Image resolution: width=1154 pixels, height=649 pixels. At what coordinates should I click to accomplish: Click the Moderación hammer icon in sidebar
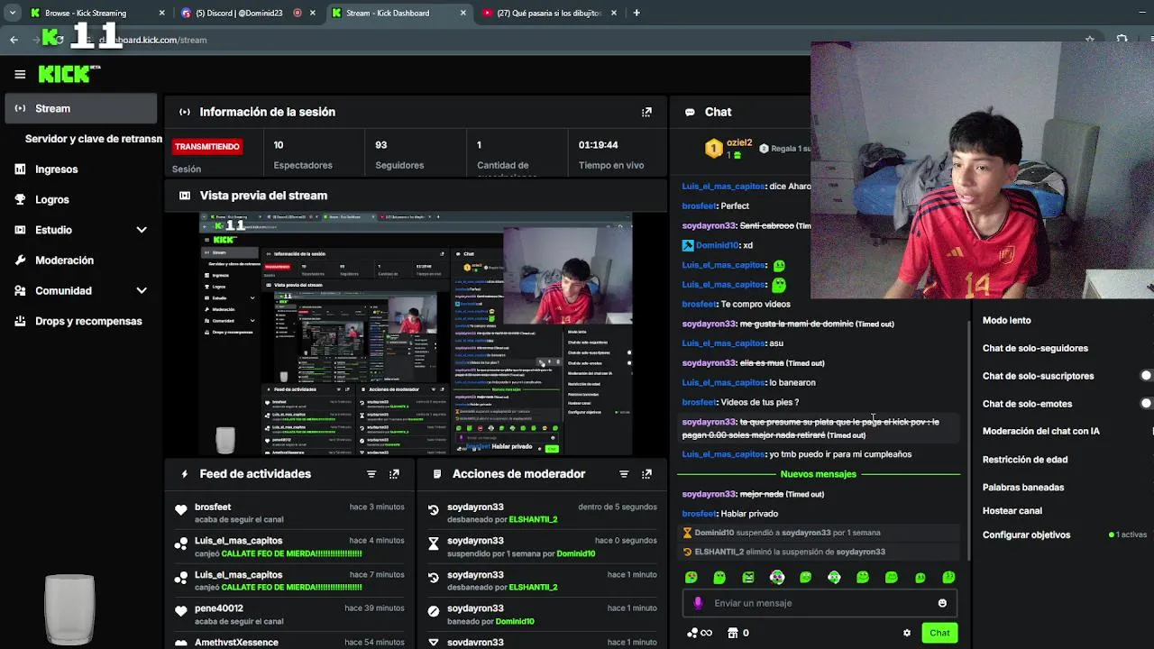pos(20,261)
